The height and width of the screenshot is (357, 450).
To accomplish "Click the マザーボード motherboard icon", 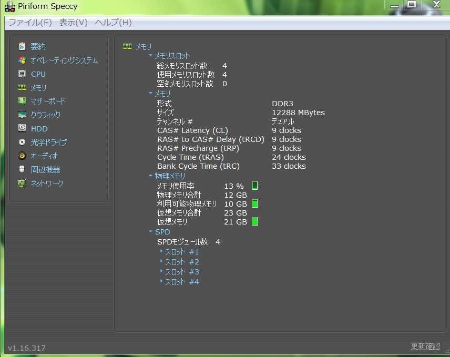I will (x=22, y=101).
